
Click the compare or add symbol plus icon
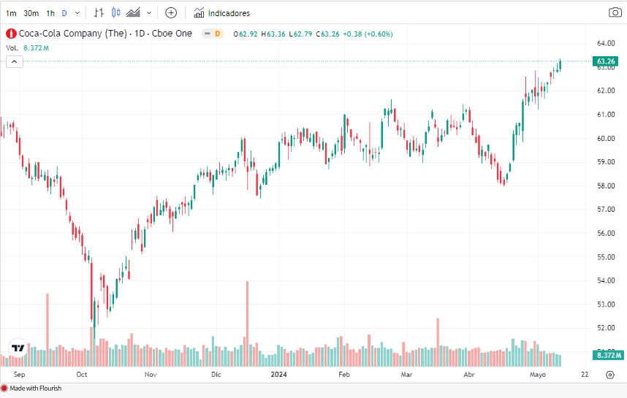coord(171,13)
